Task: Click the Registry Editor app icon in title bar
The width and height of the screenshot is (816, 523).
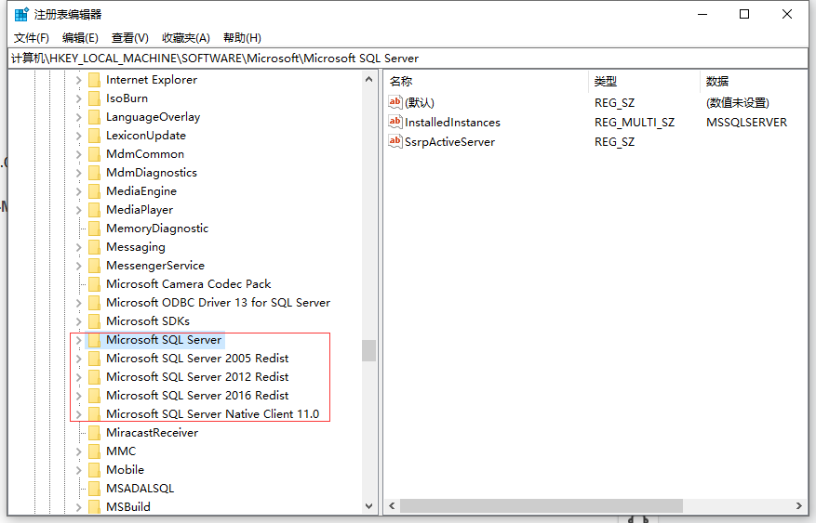Action: [21, 15]
